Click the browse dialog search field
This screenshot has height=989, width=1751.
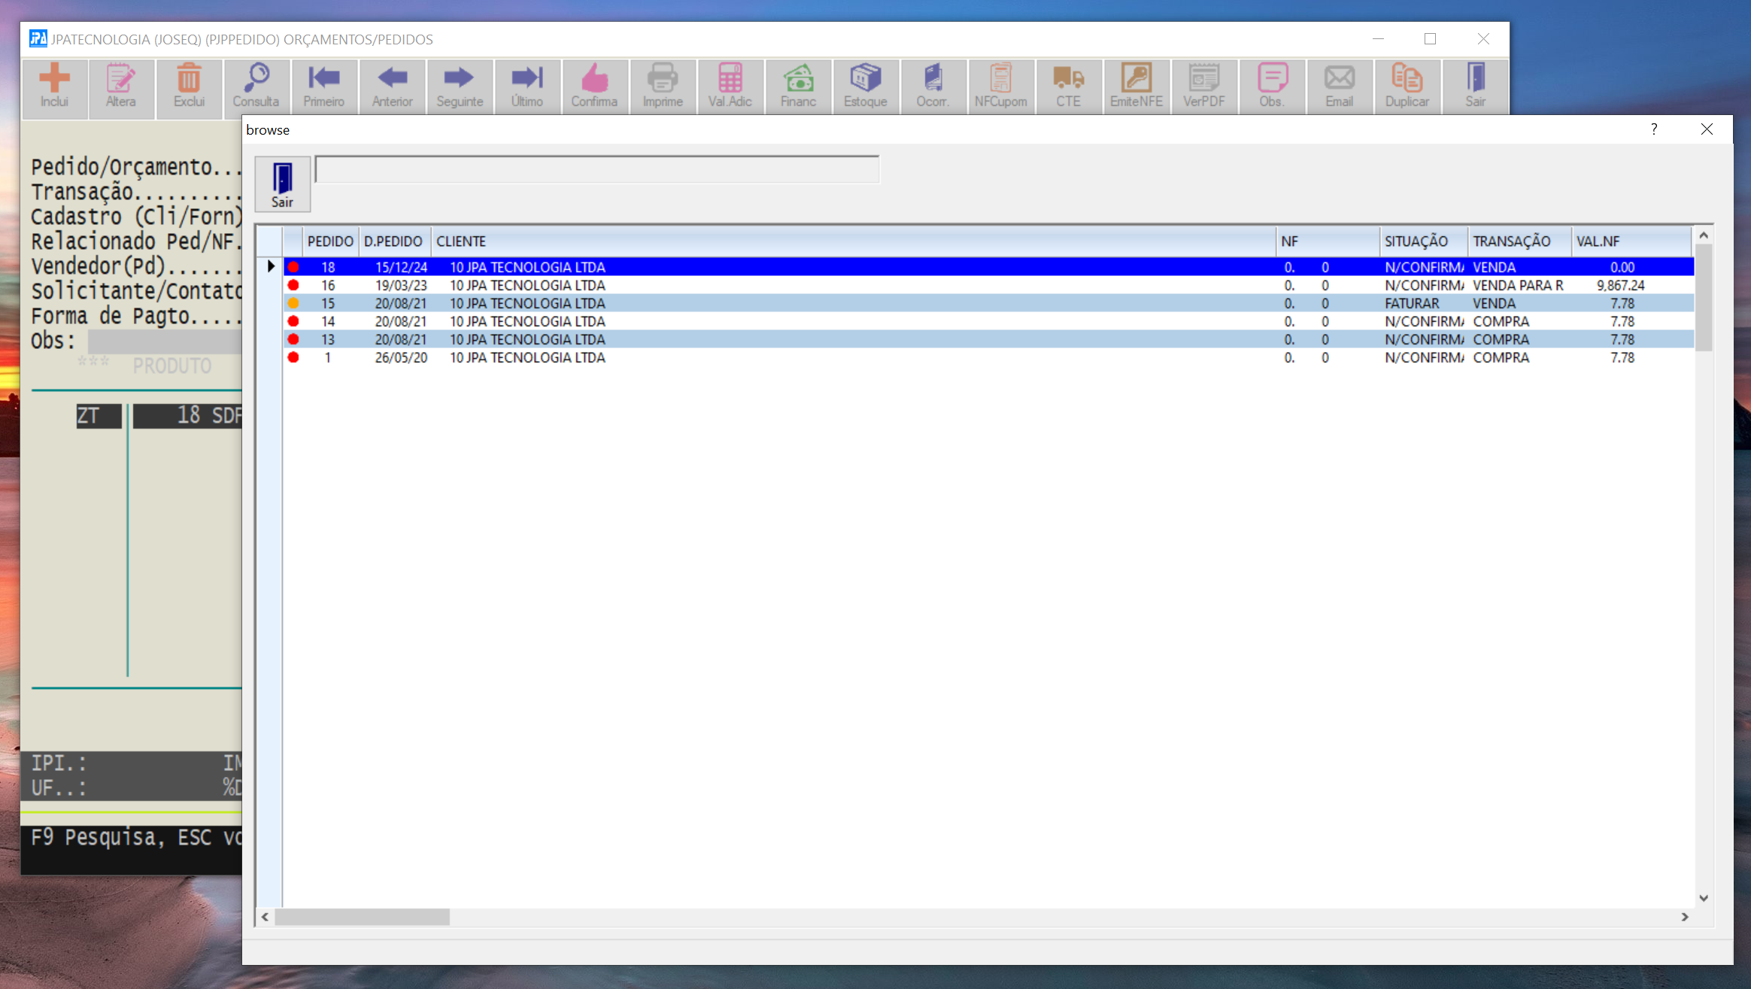pyautogui.click(x=596, y=169)
